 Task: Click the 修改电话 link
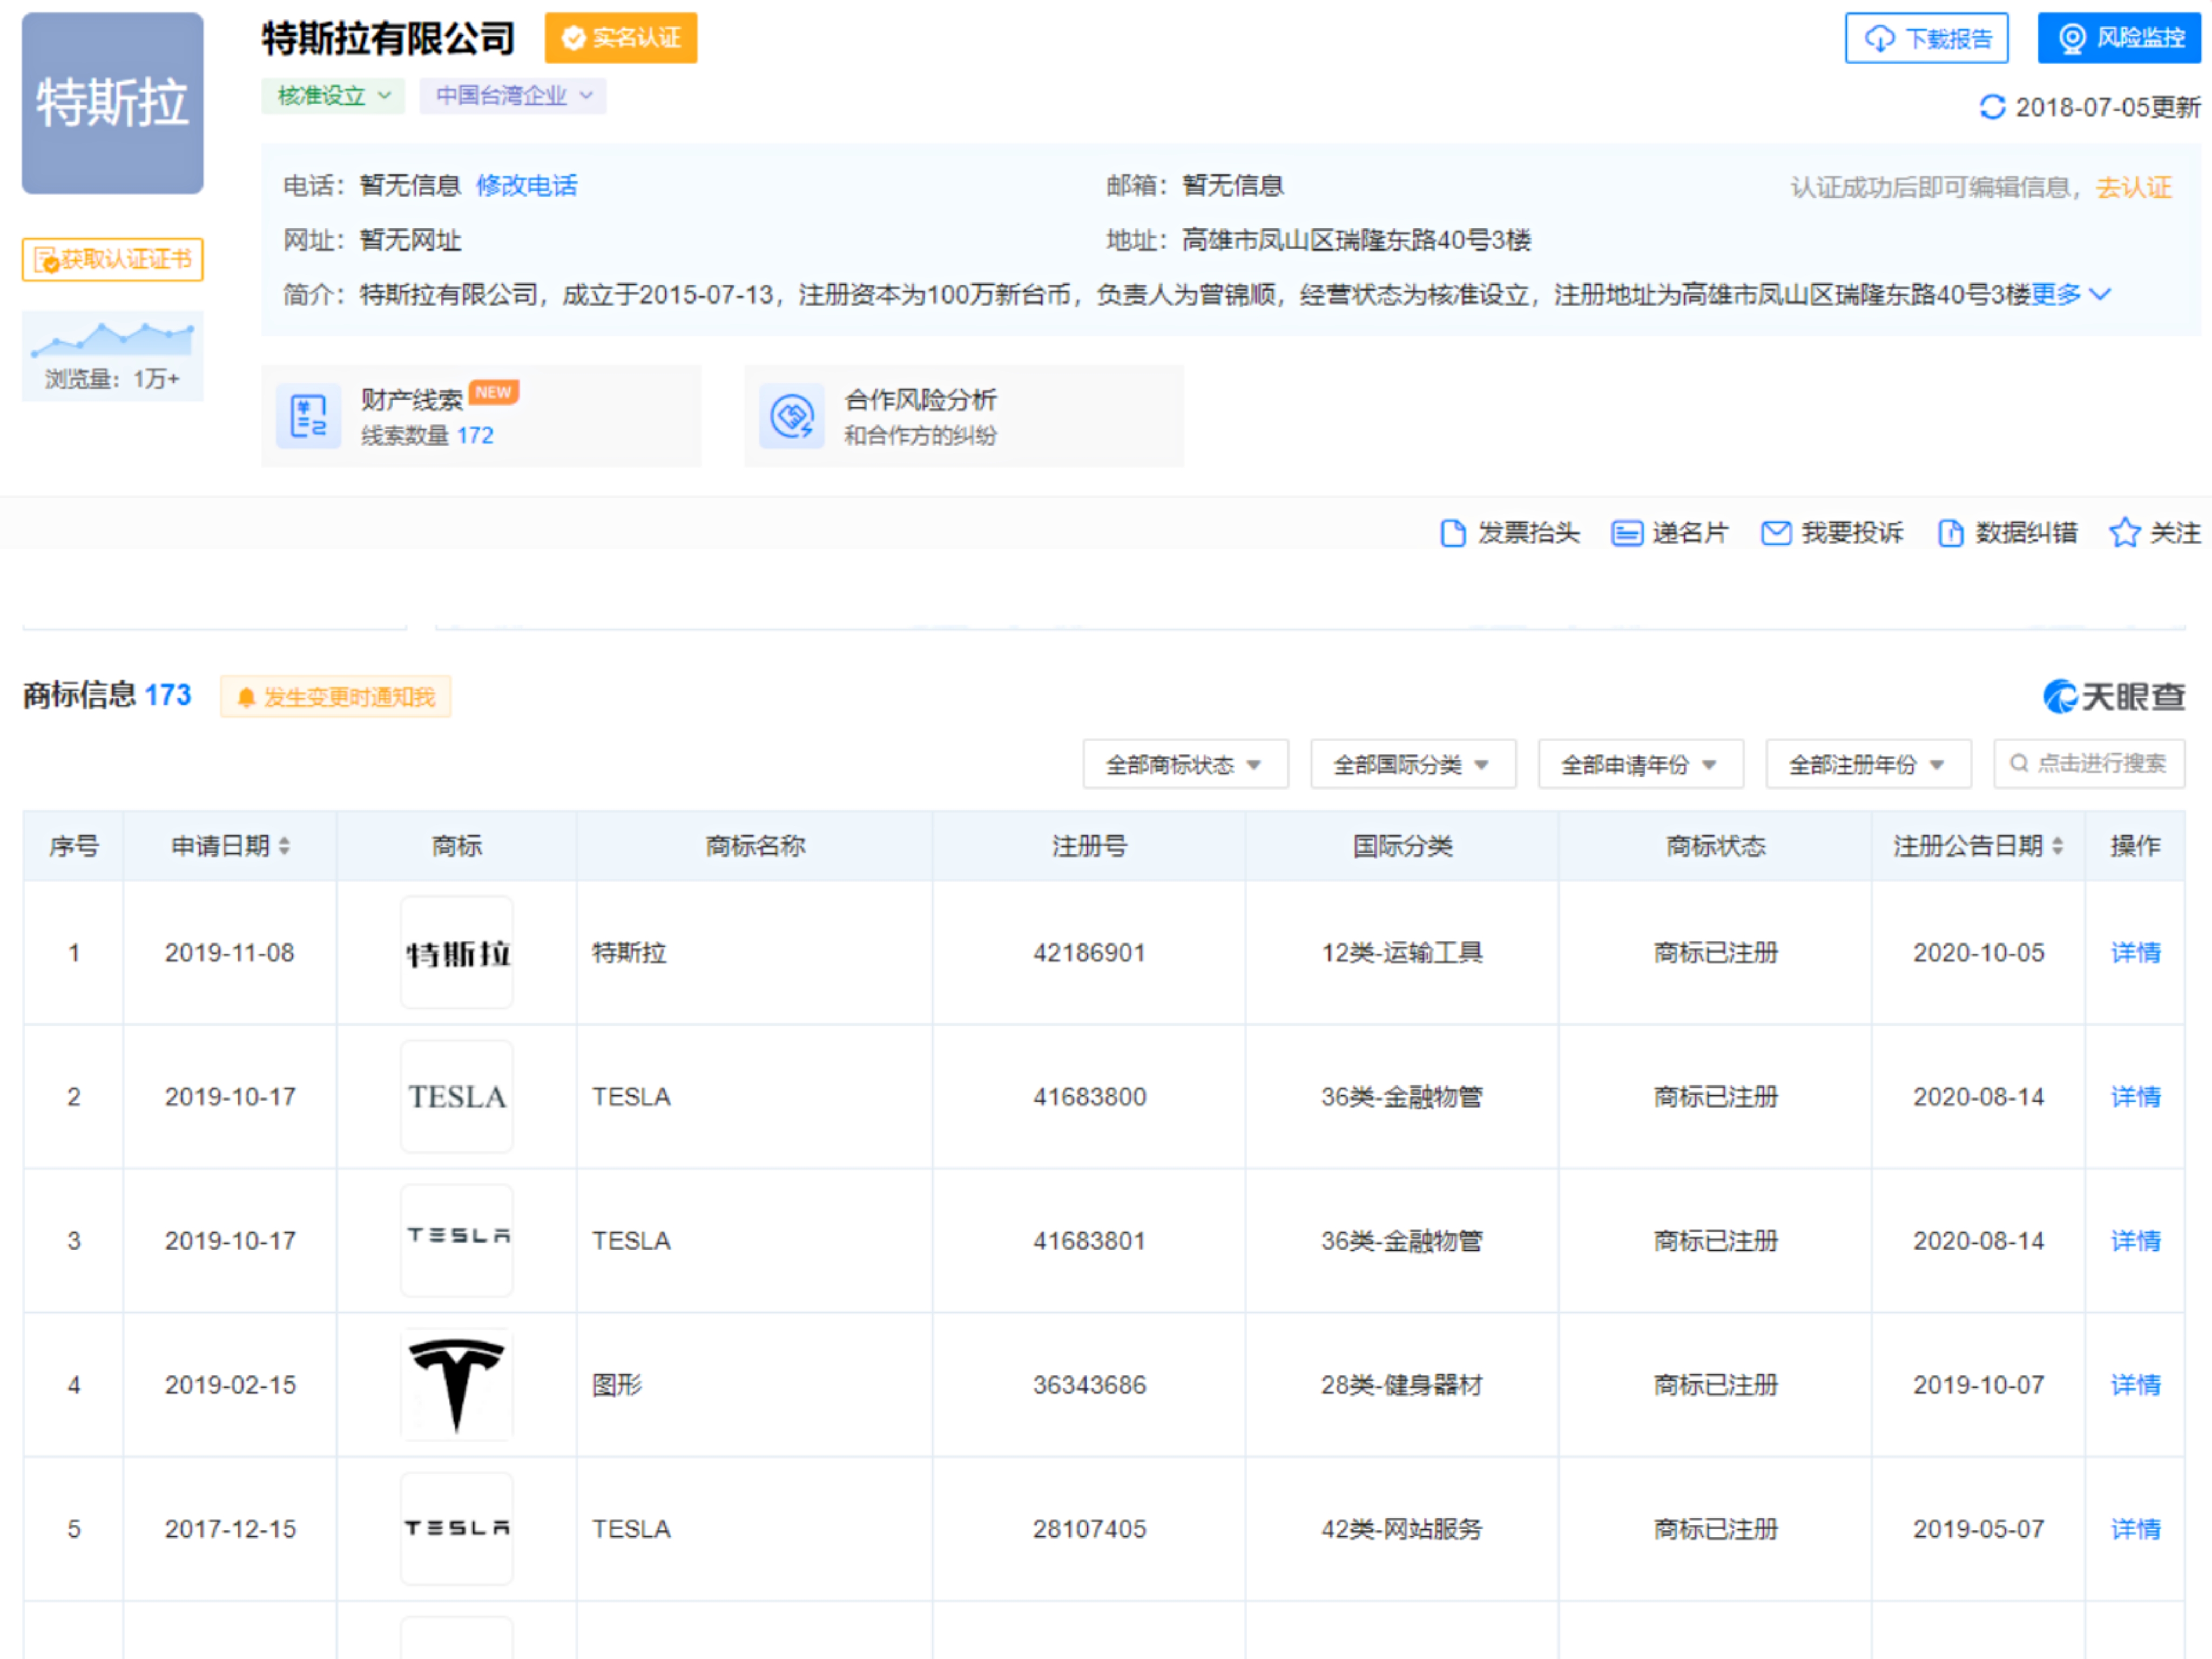(x=526, y=185)
